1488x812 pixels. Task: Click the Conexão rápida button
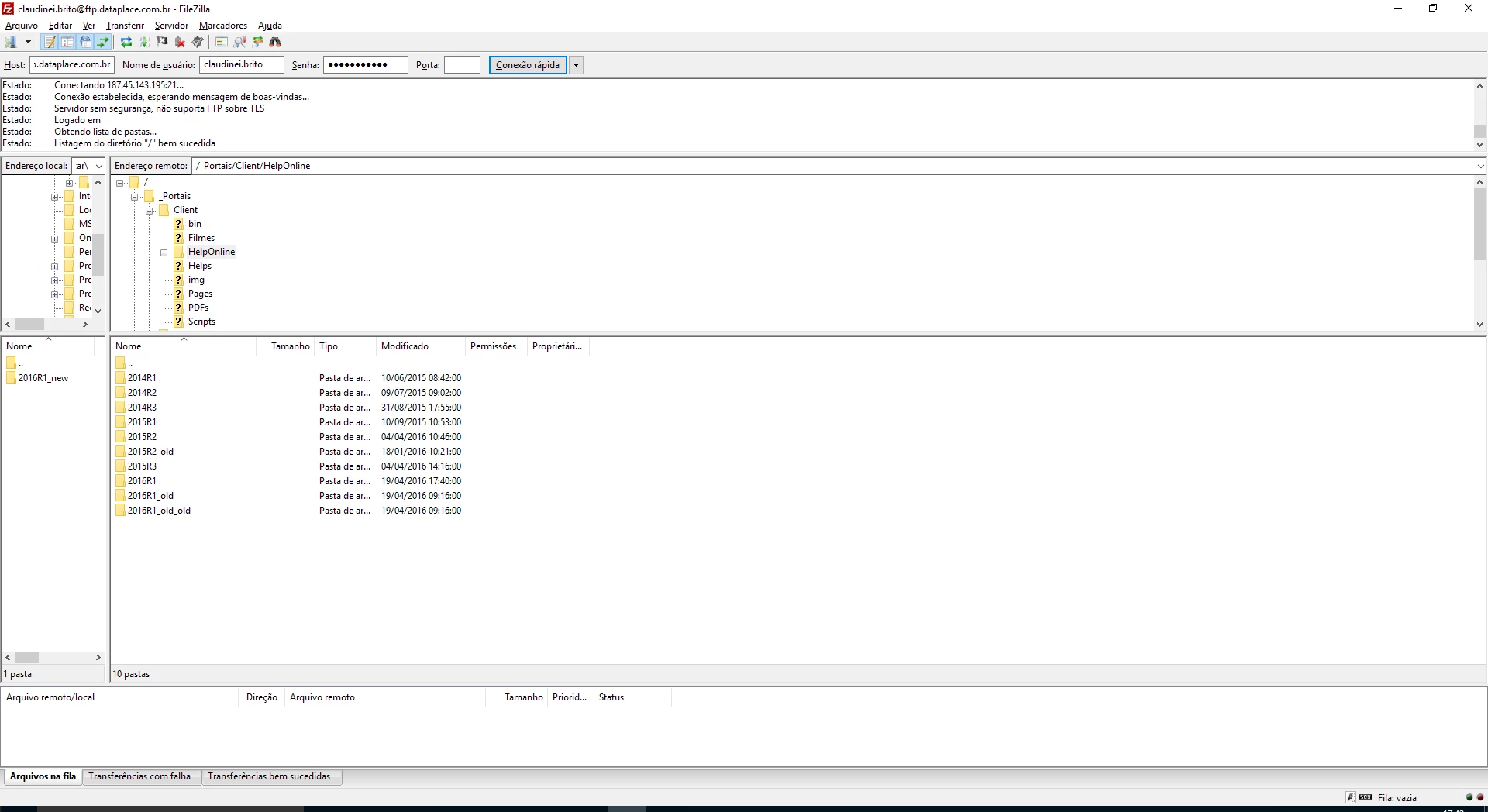click(x=528, y=65)
